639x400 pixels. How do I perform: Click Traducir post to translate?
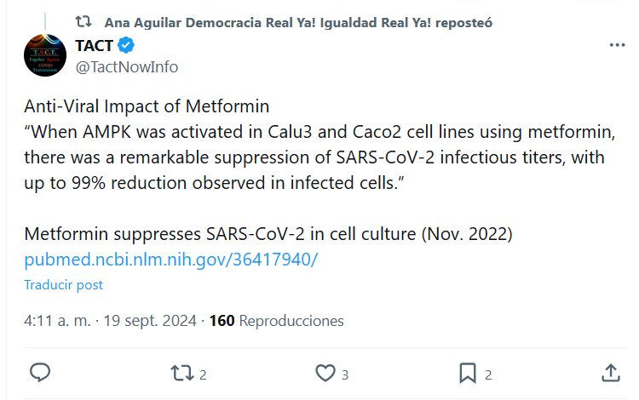coord(63,285)
